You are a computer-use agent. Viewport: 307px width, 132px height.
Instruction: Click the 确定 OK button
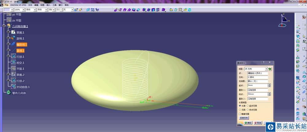248,123
